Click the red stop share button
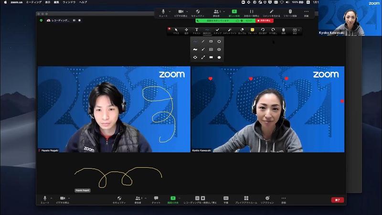The width and height of the screenshot is (382, 215). (x=265, y=21)
